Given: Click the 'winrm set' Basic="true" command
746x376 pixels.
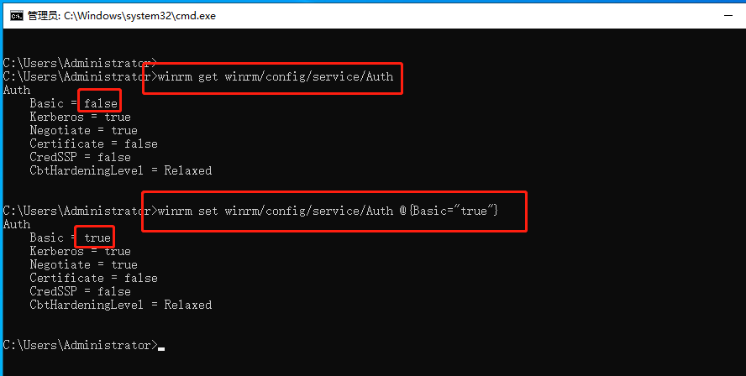Looking at the screenshot, I should click(328, 211).
